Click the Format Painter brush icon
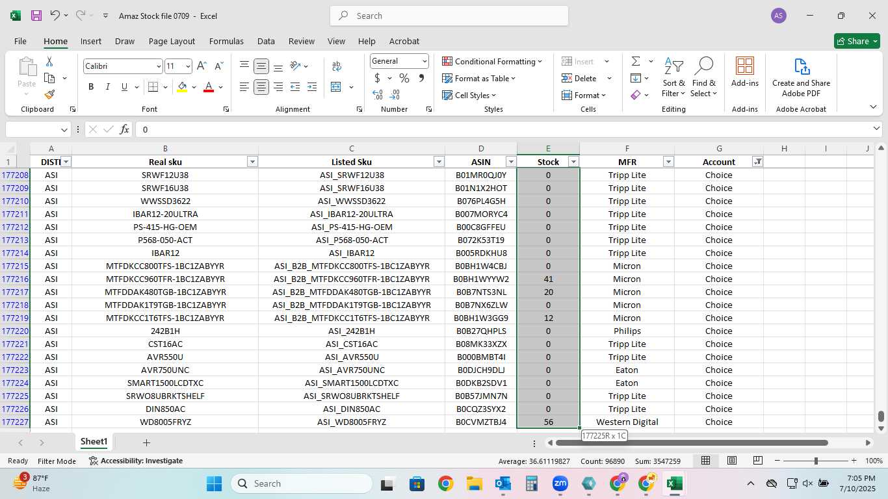 pos(49,94)
